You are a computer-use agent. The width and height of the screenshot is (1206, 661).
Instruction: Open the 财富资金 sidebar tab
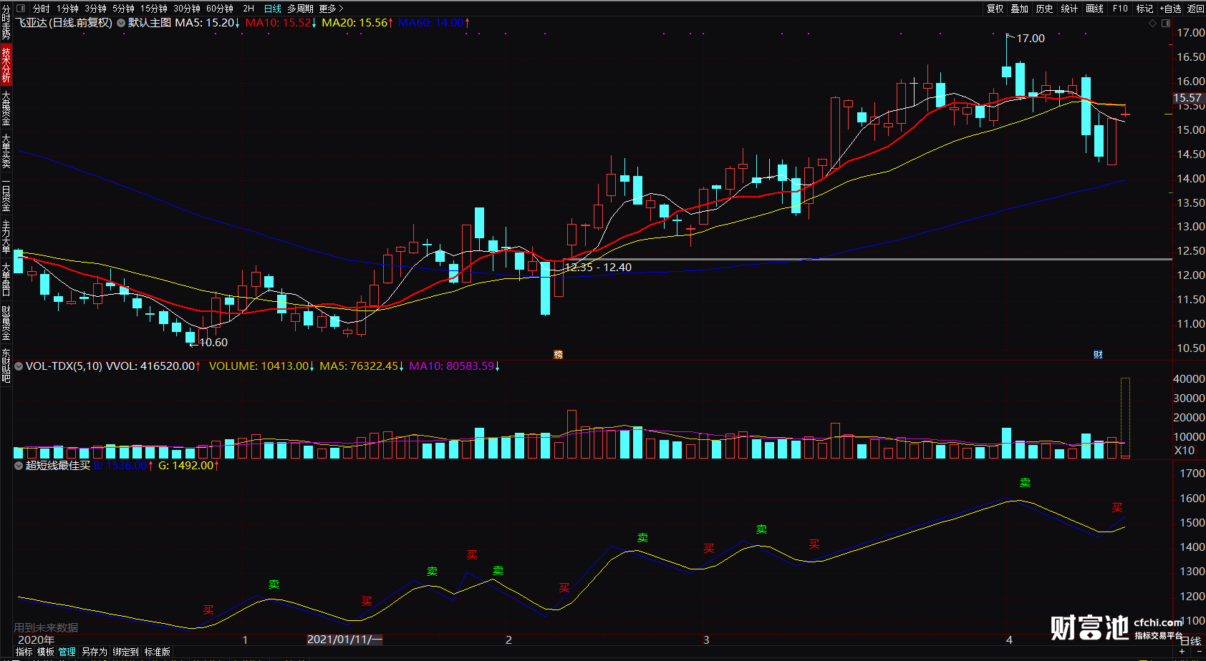[x=6, y=323]
